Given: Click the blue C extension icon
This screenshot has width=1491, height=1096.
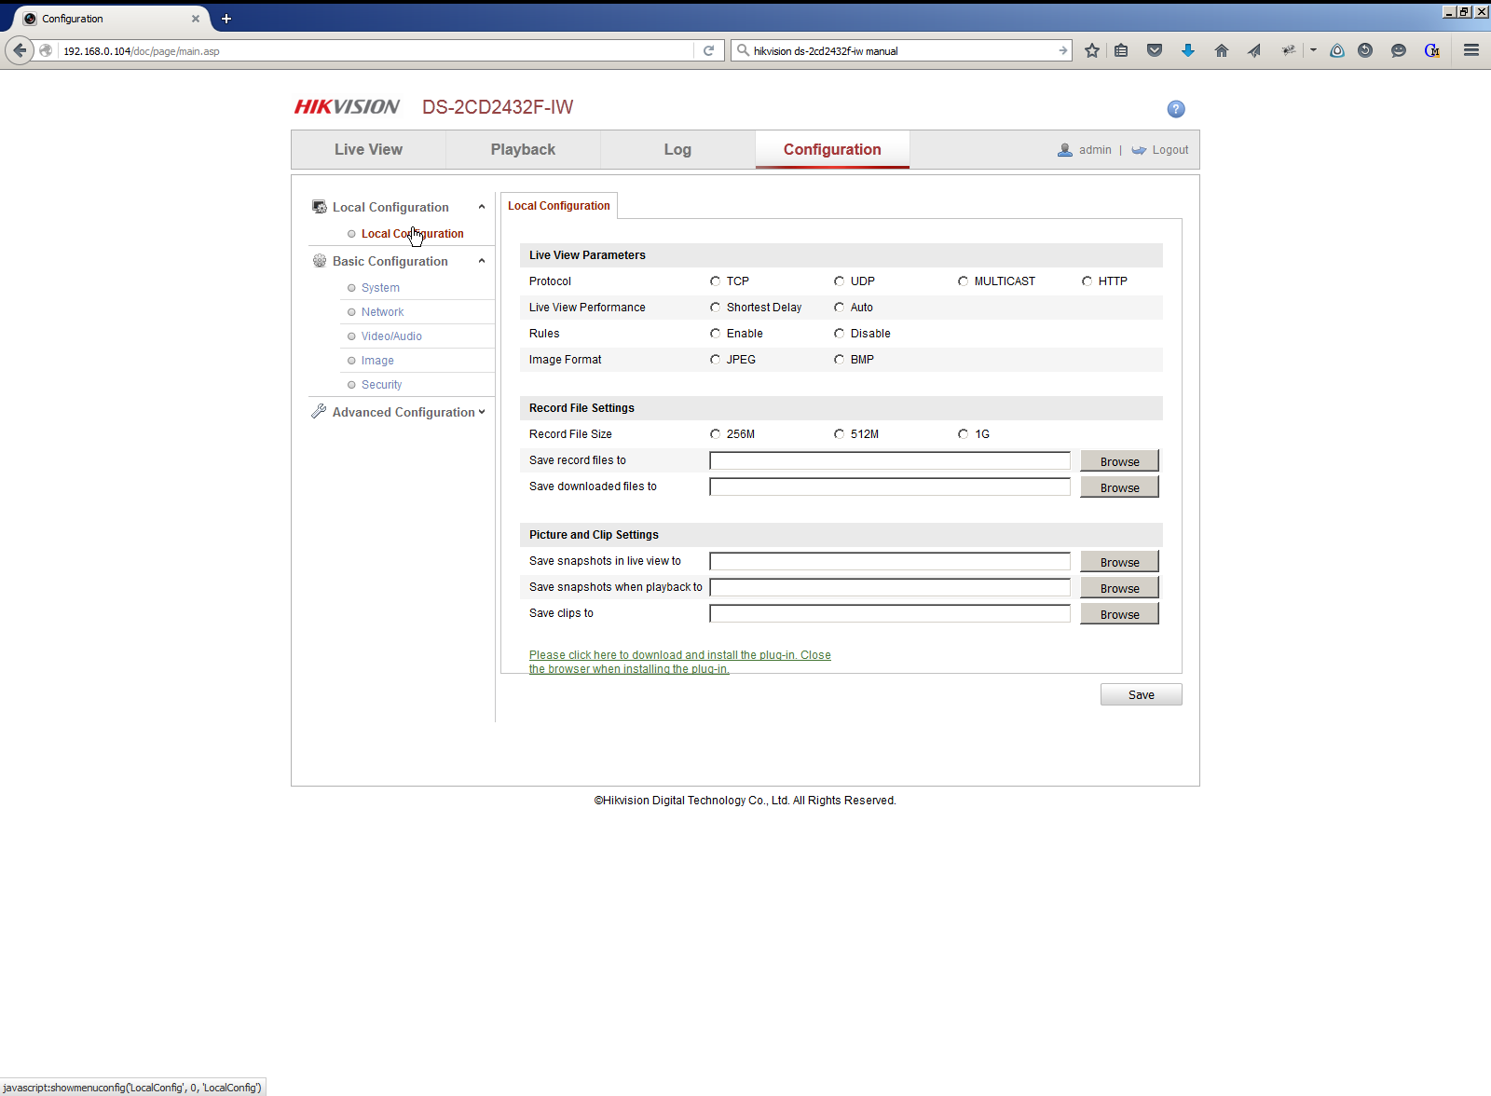Looking at the screenshot, I should tap(1432, 50).
